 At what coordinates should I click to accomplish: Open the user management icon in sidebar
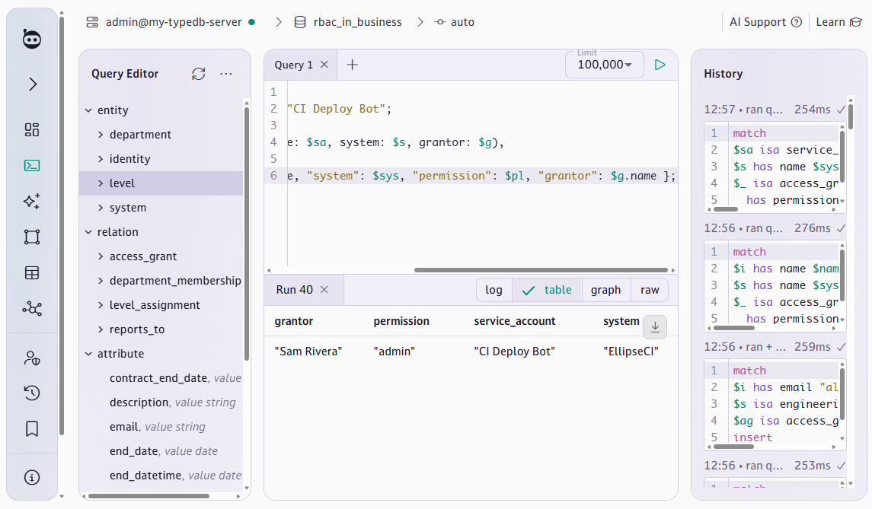point(32,358)
